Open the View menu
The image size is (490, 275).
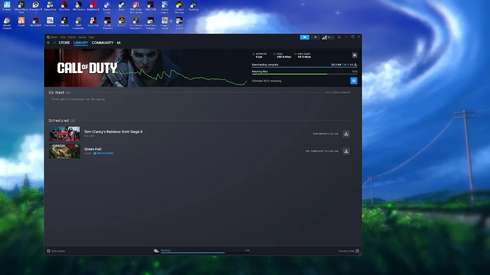[x=63, y=37]
